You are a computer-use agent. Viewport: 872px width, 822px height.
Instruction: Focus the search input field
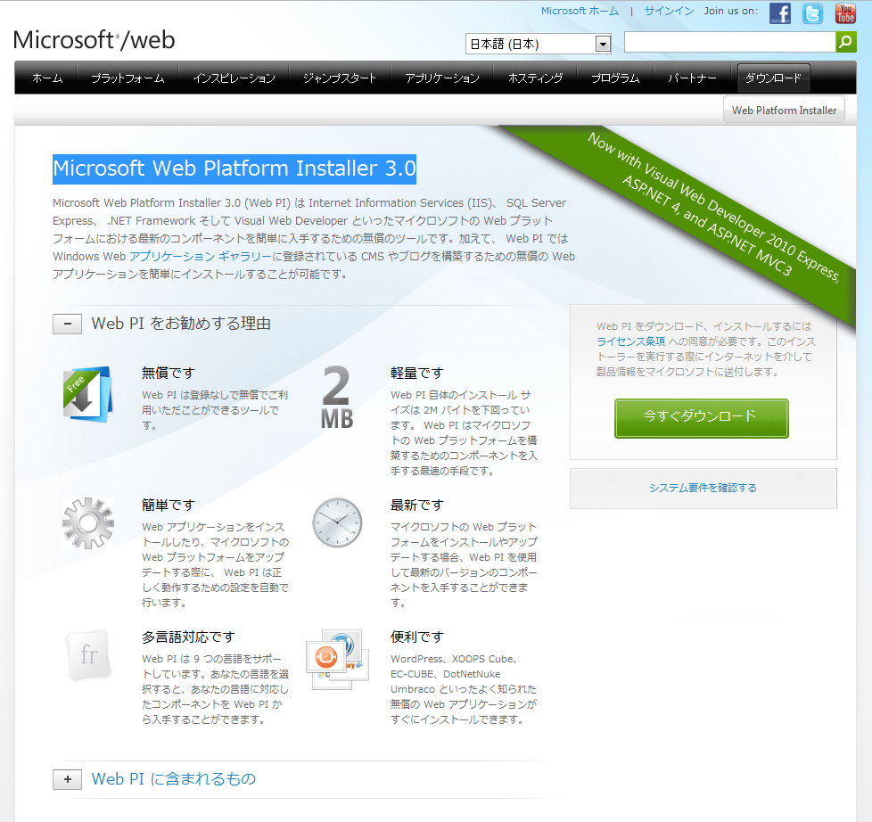point(729,42)
